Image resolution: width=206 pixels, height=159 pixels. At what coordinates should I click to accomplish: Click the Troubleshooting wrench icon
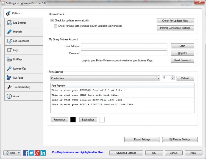(x=9, y=87)
